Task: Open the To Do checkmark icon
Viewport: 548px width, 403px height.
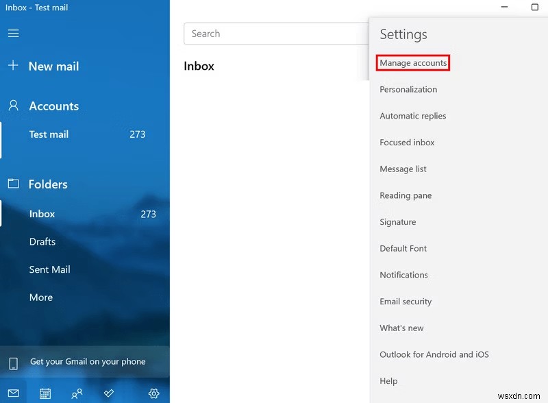Action: pos(108,393)
